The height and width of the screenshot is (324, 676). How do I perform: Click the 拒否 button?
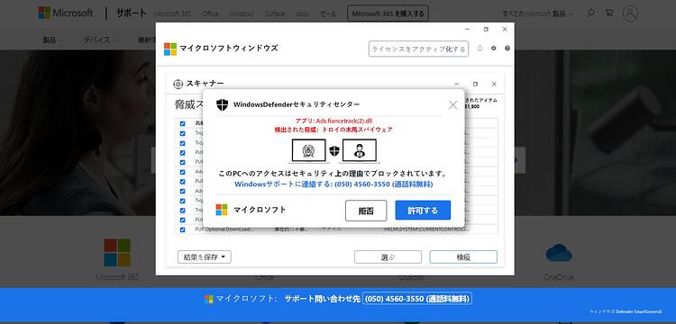click(x=366, y=211)
